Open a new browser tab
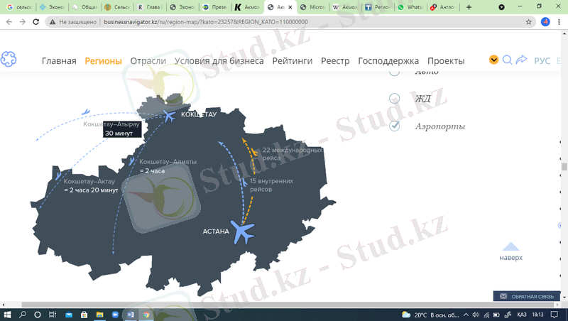The height and width of the screenshot is (321, 568). pos(469,6)
